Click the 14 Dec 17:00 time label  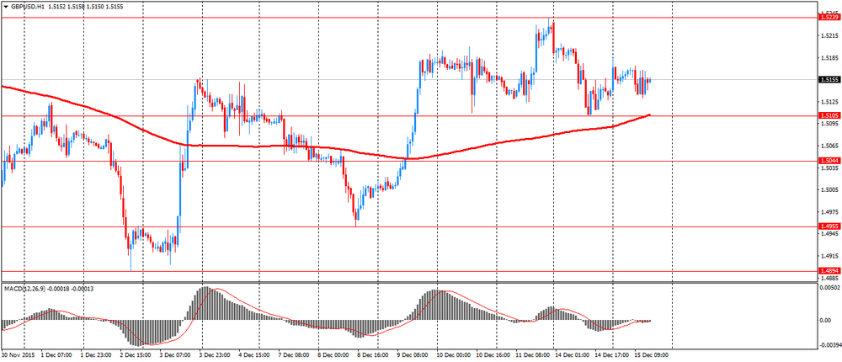coord(613,355)
